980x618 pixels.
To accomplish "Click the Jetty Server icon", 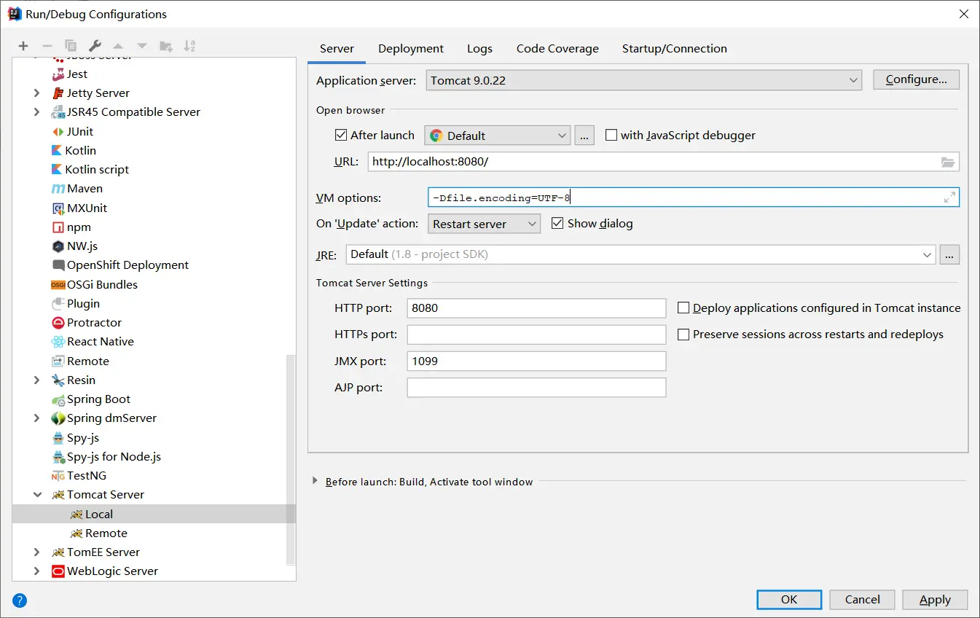I will (58, 93).
